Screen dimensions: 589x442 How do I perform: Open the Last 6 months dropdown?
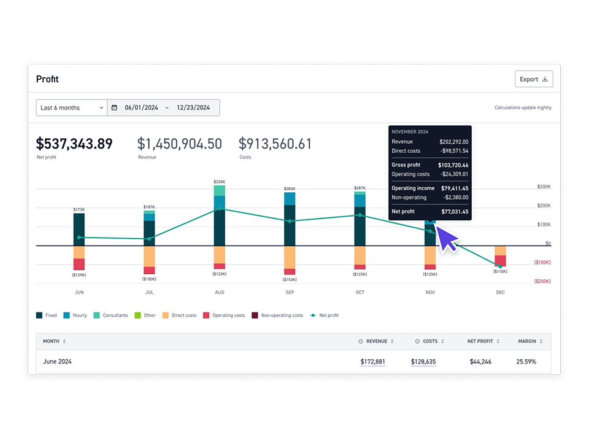click(x=71, y=107)
